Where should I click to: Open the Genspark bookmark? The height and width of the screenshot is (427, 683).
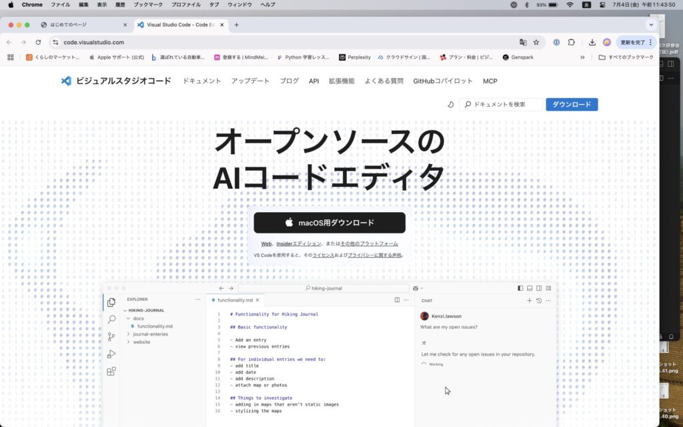coord(518,57)
